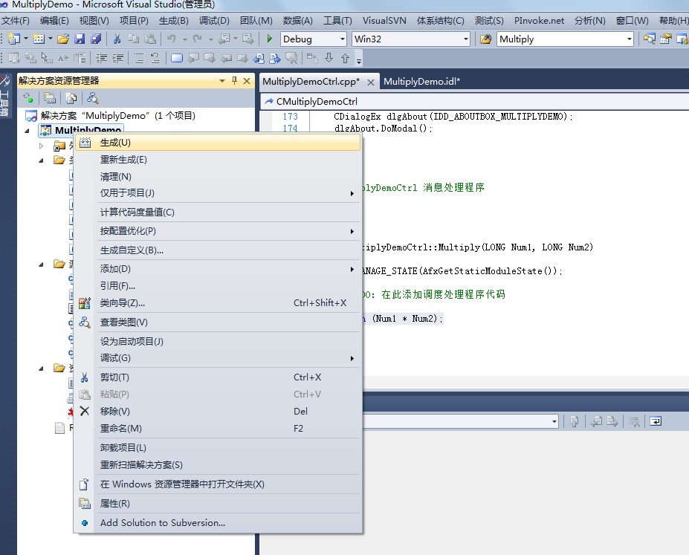The height and width of the screenshot is (555, 689).
Task: Open the CMultiplyDemoCtrl class scope dropdown
Action: tap(474, 102)
